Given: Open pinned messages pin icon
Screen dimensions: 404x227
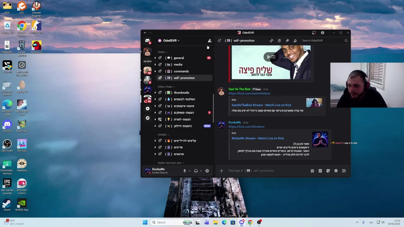Looking at the screenshot, I should tap(287, 41).
